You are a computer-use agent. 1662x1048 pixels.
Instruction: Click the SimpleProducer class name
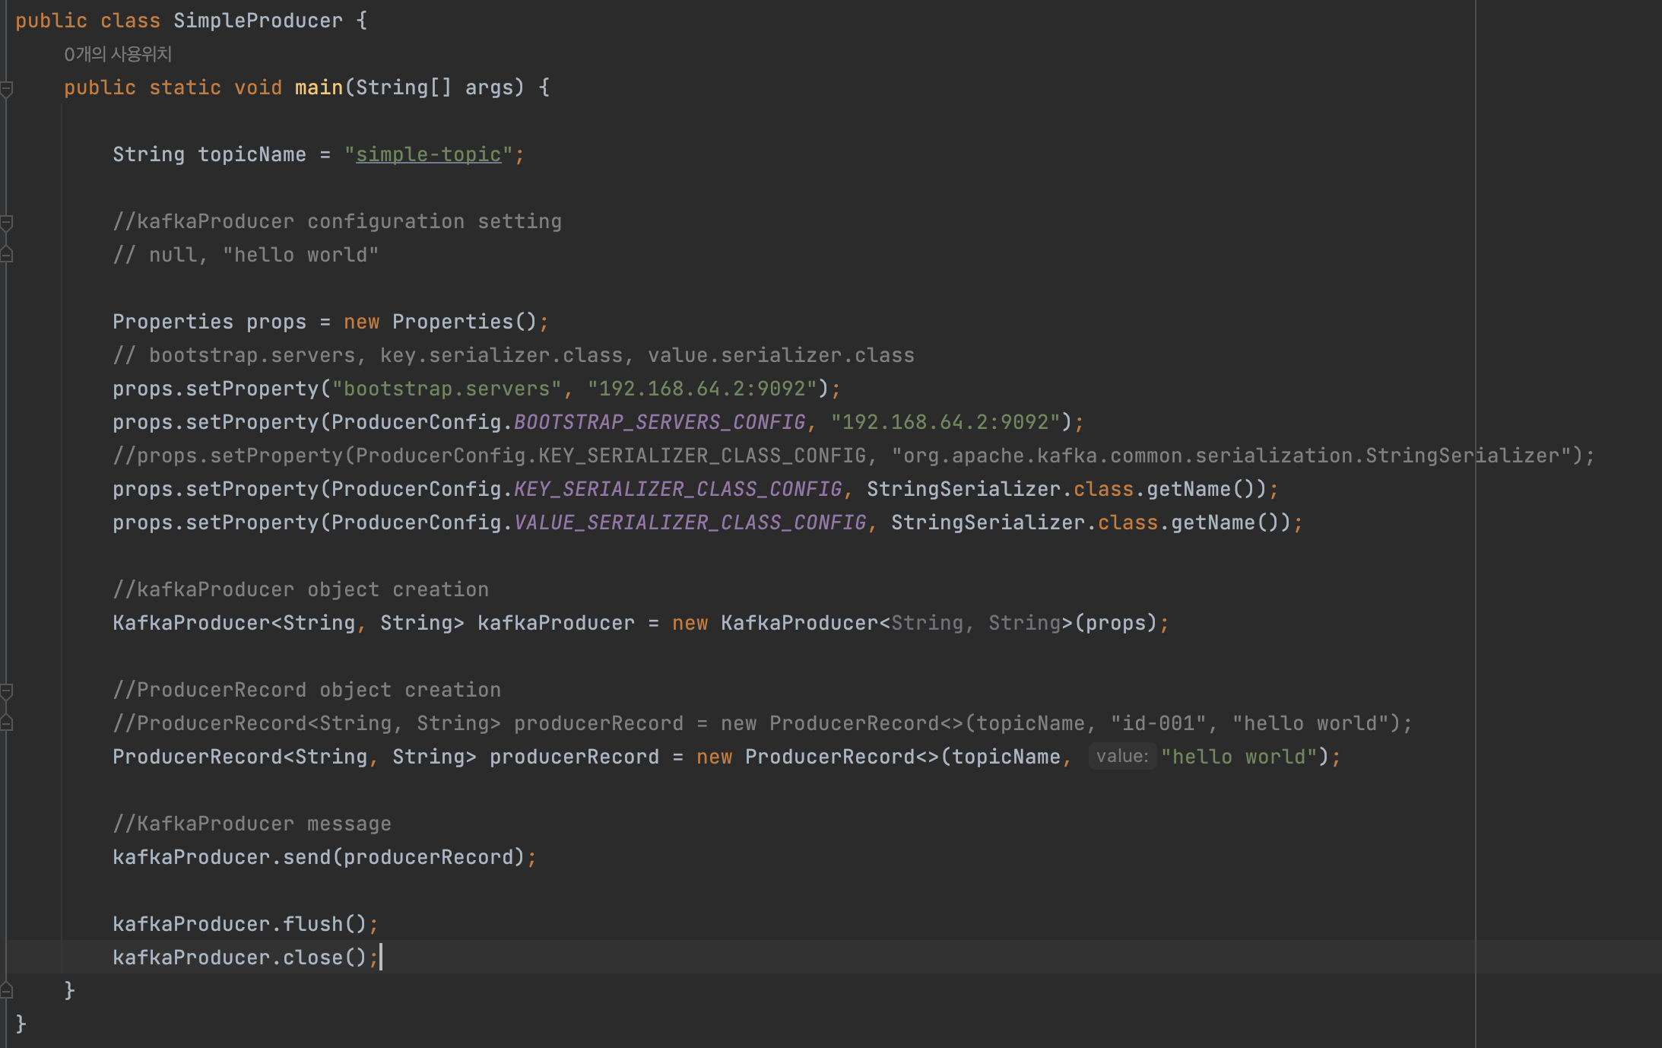pos(258,21)
